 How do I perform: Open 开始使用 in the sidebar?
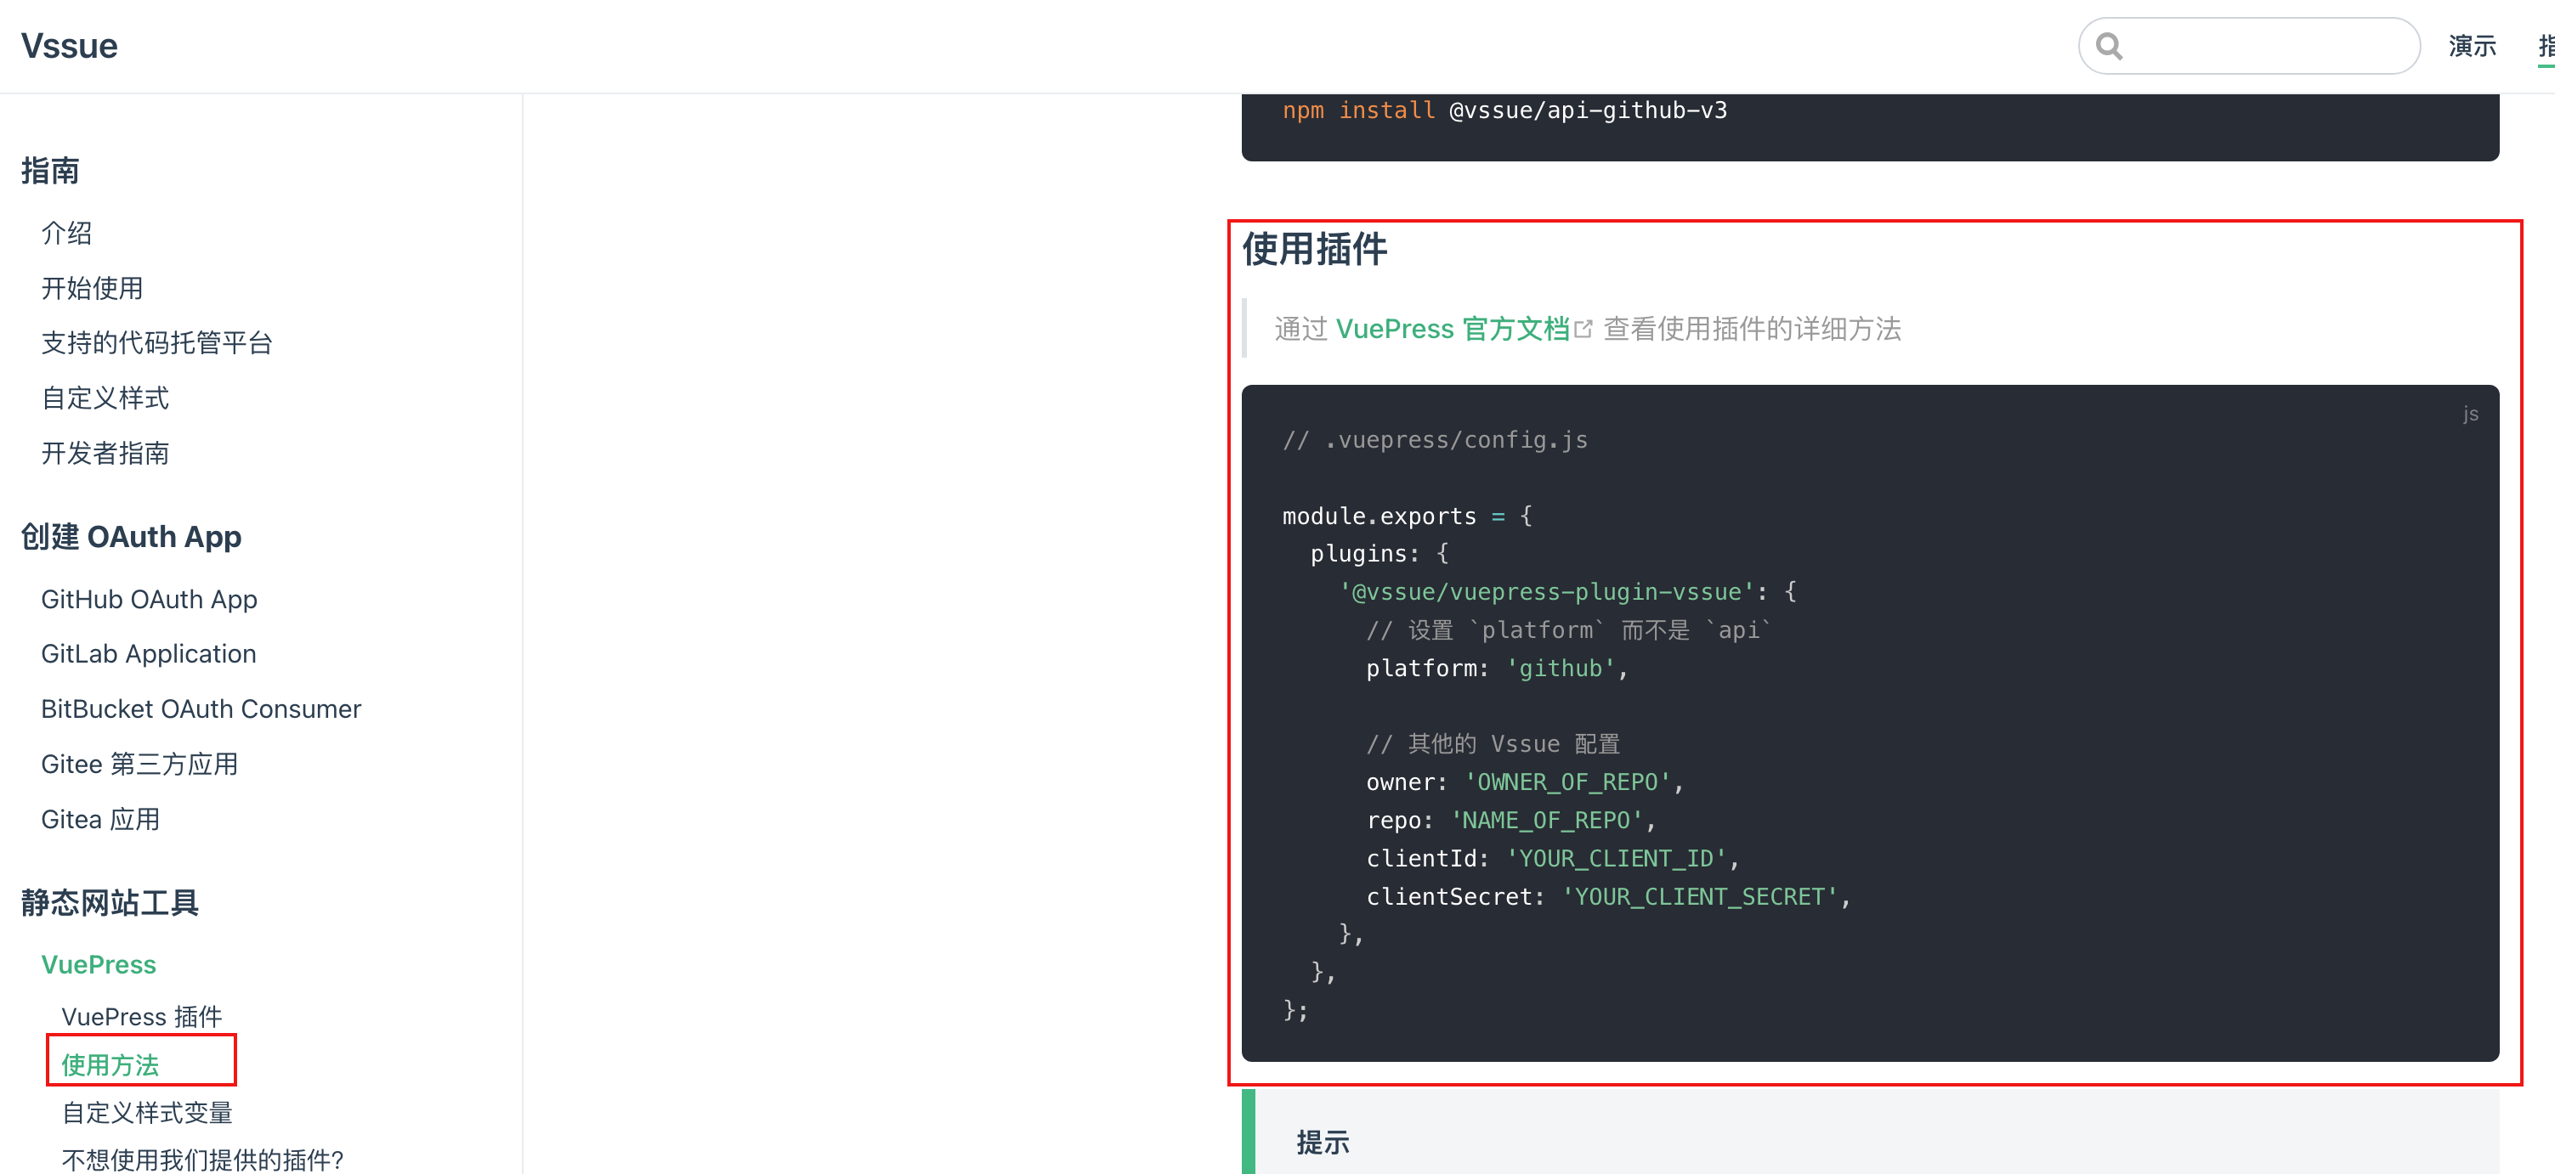click(93, 289)
